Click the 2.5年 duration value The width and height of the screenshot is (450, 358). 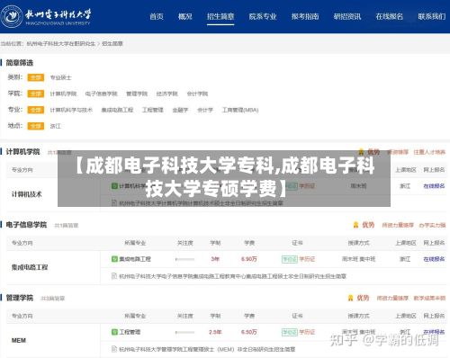pos(215,332)
